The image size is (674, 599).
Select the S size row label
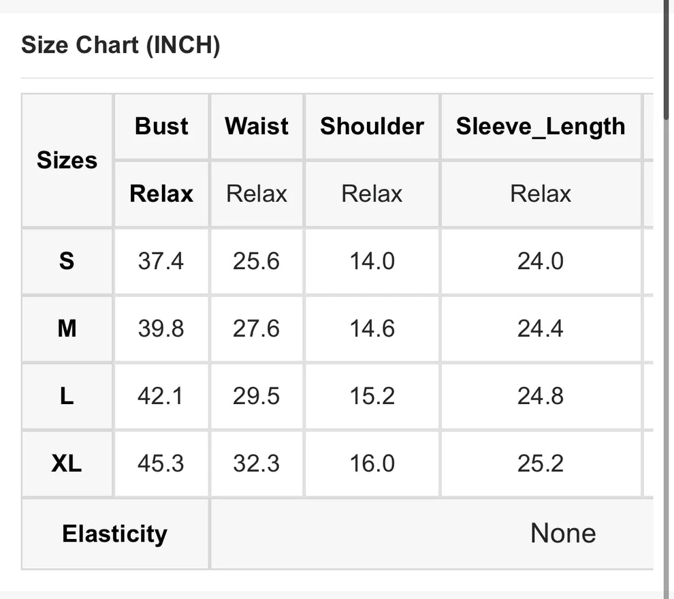coord(67,261)
